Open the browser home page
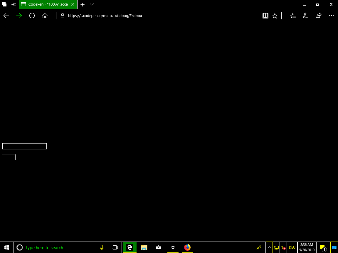Screen dimensions: 338x253 point(45,16)
